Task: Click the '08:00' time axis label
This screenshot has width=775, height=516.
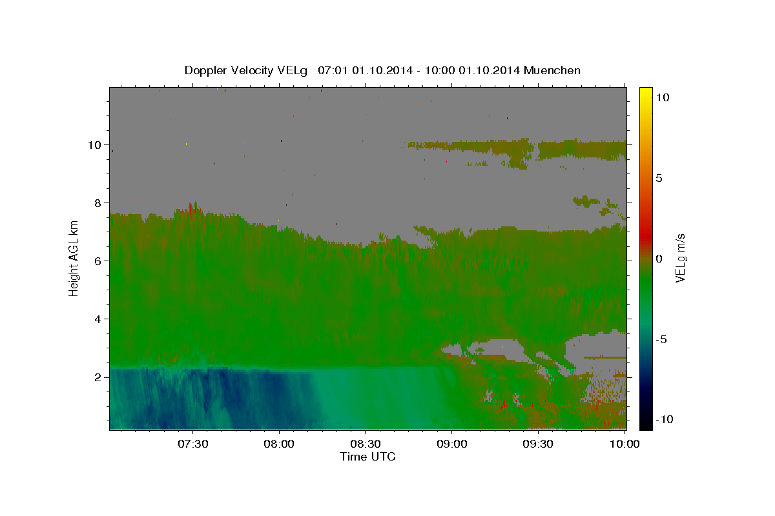Action: coord(279,444)
